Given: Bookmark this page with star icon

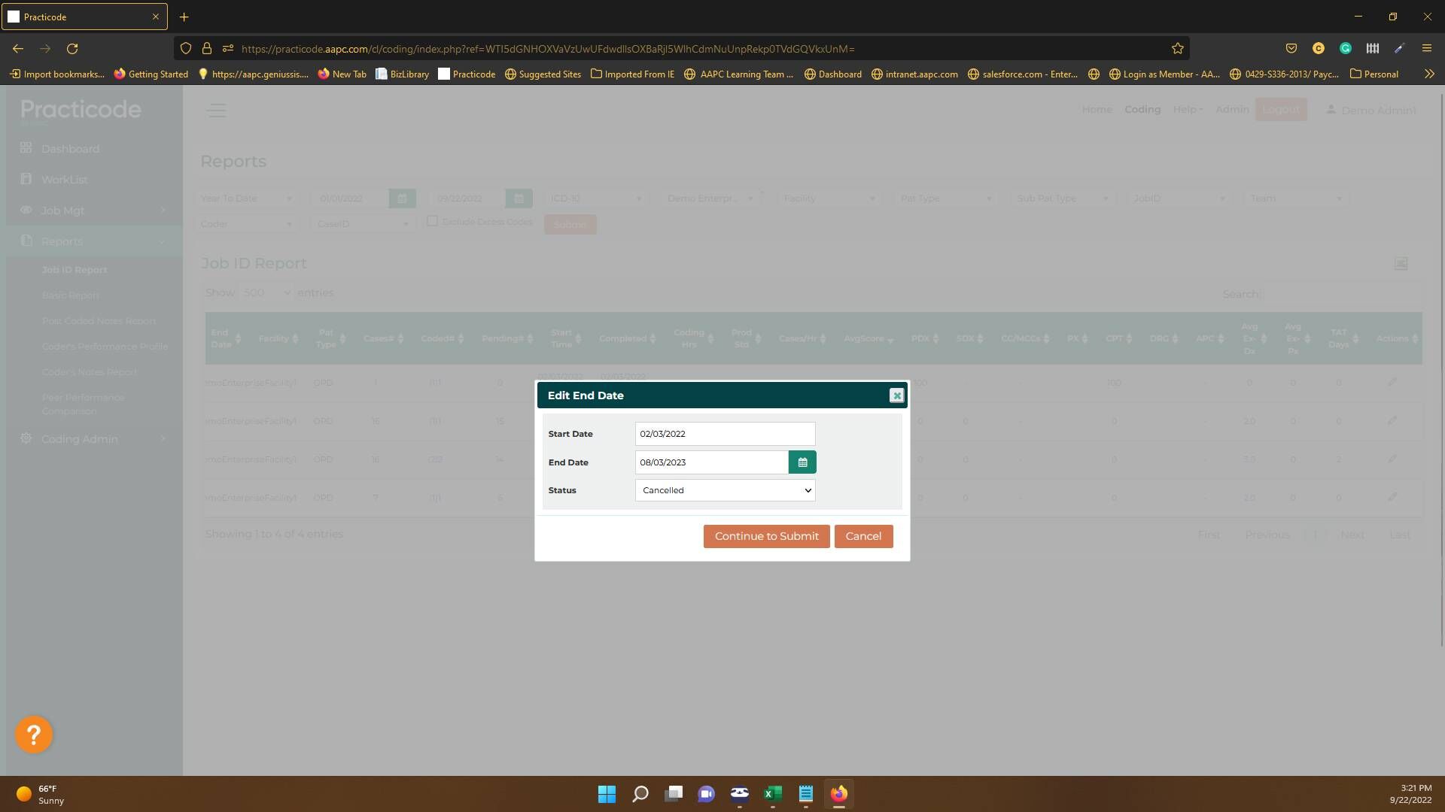Looking at the screenshot, I should coord(1177,48).
